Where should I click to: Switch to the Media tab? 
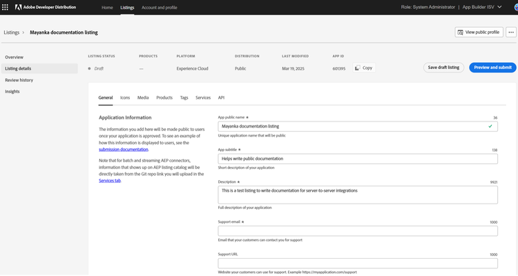click(143, 98)
